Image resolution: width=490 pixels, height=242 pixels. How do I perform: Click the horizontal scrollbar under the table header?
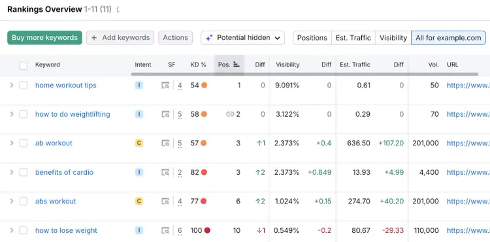[304, 74]
